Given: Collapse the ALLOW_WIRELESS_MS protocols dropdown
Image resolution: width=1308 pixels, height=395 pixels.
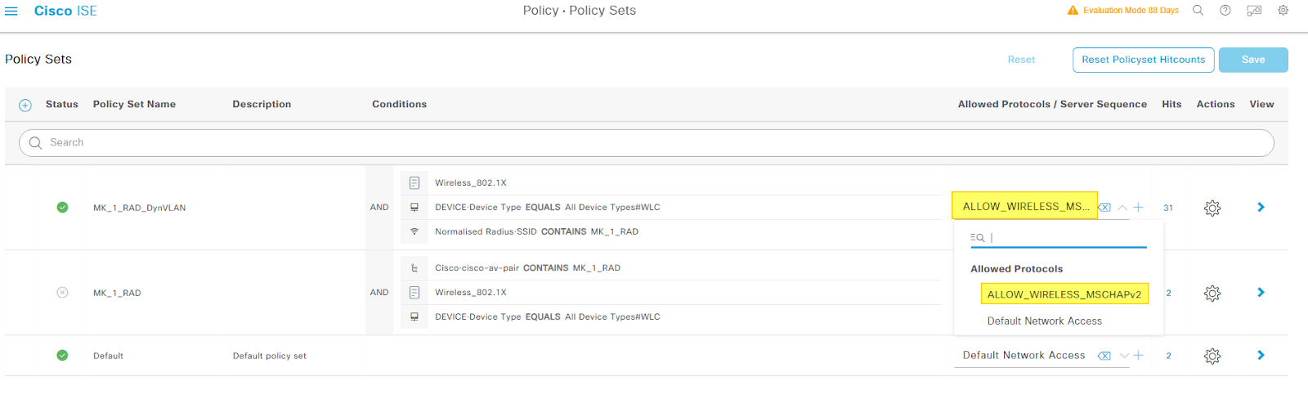Looking at the screenshot, I should (1122, 208).
